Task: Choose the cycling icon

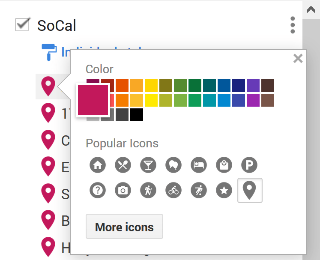Action: click(173, 191)
